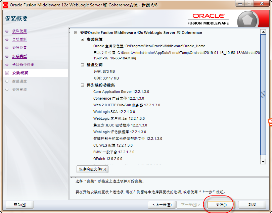The image size is (272, 213).
Task: Open the 先决条件检查 step link
Action: click(x=23, y=65)
